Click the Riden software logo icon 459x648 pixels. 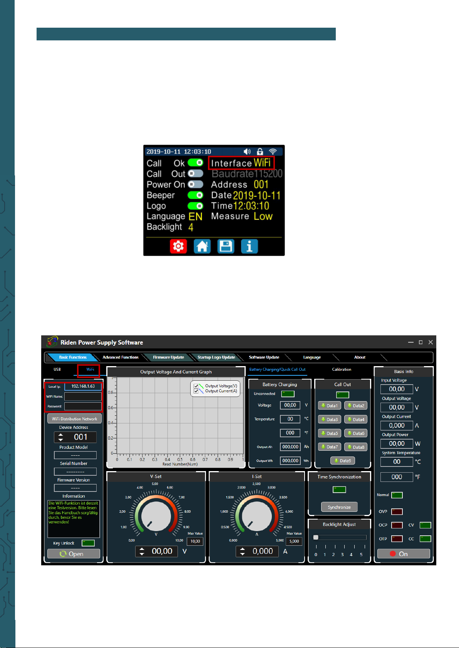52,342
